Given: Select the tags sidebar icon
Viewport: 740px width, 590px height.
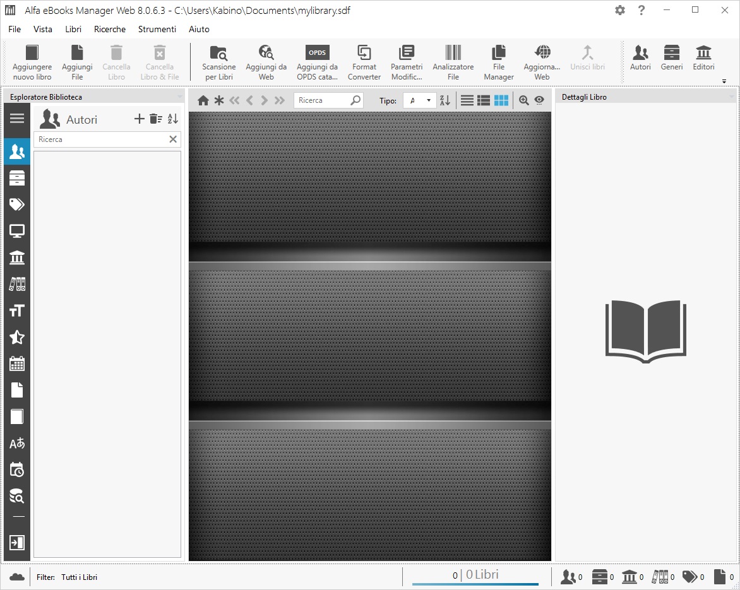Looking at the screenshot, I should [17, 204].
